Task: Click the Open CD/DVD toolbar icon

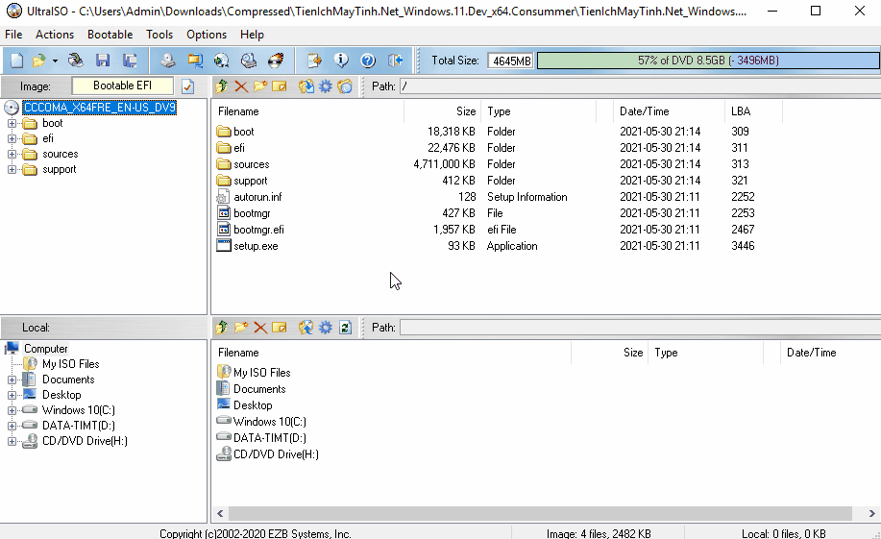Action: point(75,61)
